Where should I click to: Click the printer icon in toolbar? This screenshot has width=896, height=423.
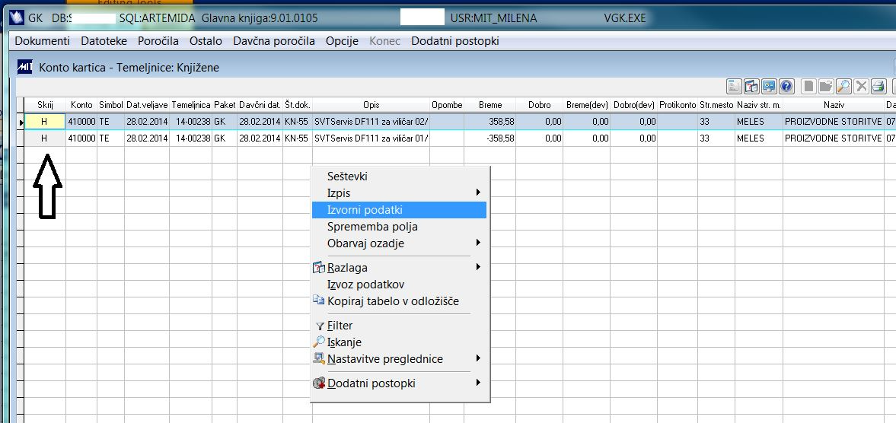click(878, 87)
